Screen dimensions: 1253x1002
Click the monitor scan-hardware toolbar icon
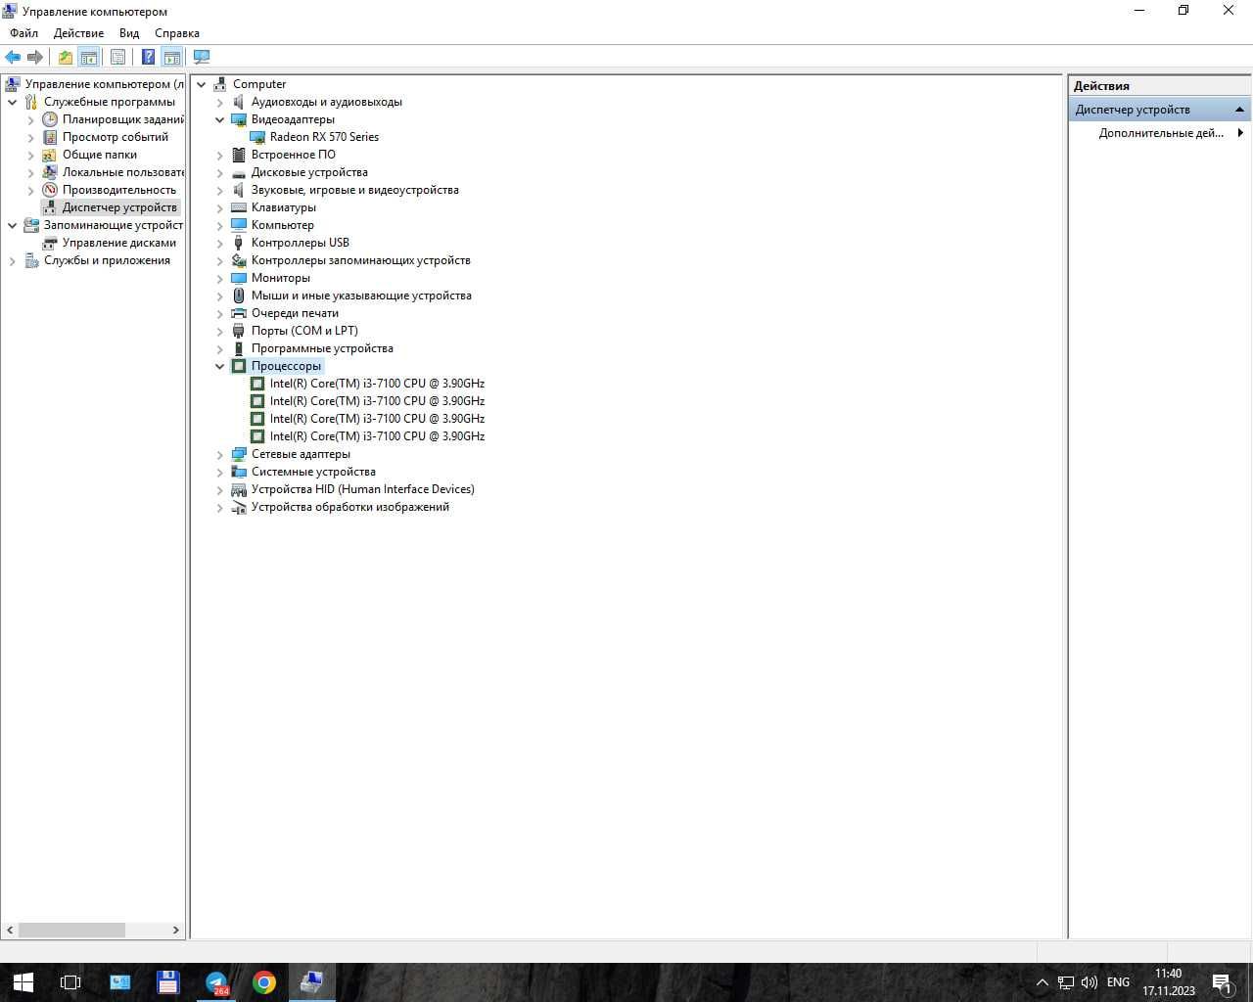202,57
